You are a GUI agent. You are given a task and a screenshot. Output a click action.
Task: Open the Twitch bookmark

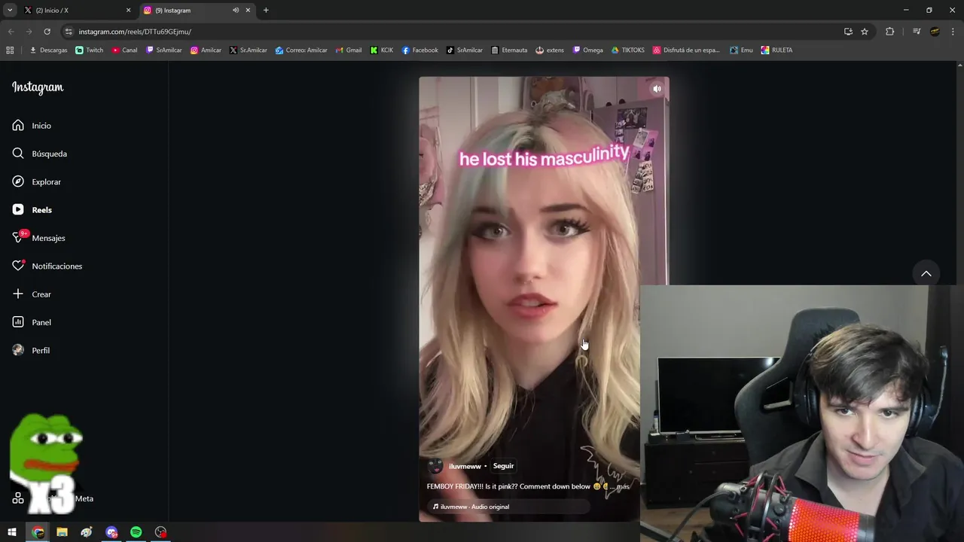[x=90, y=50]
